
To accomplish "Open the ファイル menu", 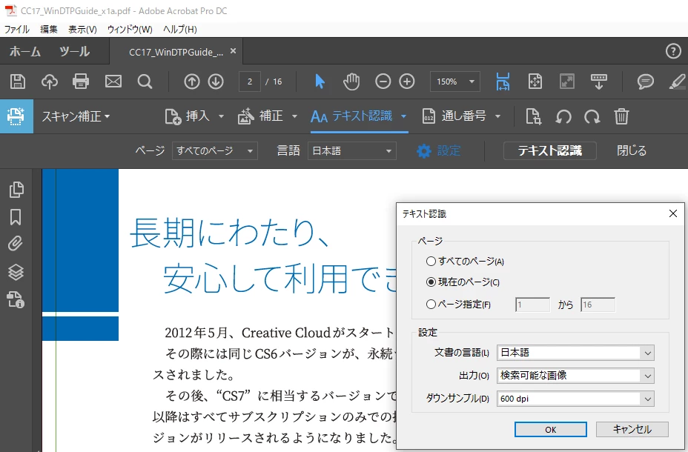I will click(x=16, y=30).
